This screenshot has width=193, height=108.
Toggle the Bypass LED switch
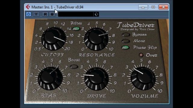click(126, 34)
